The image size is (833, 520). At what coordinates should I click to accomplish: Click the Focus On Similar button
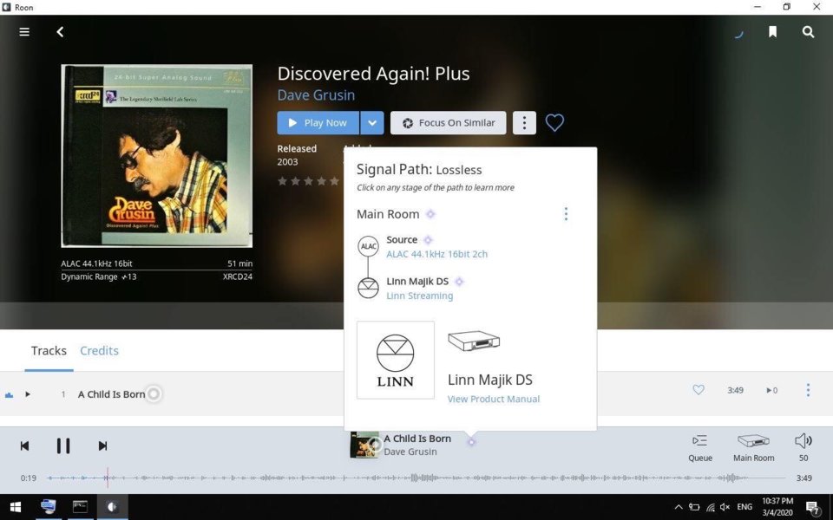point(448,122)
